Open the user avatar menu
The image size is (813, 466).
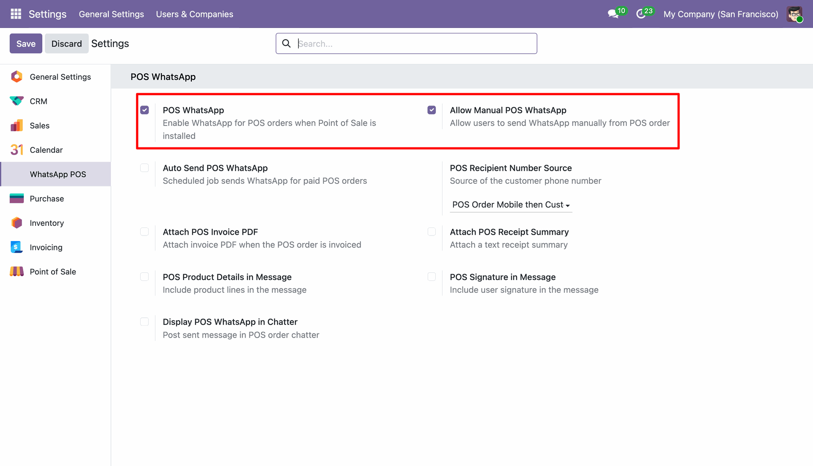tap(795, 14)
